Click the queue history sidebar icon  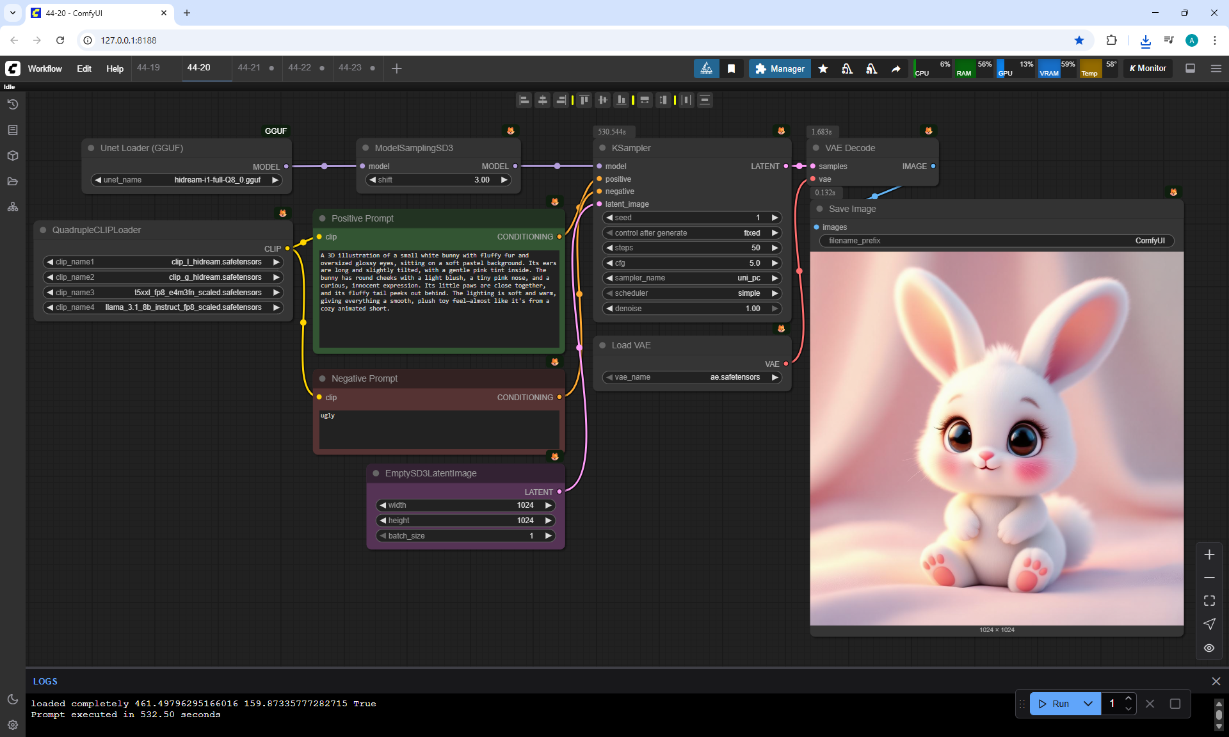(13, 104)
